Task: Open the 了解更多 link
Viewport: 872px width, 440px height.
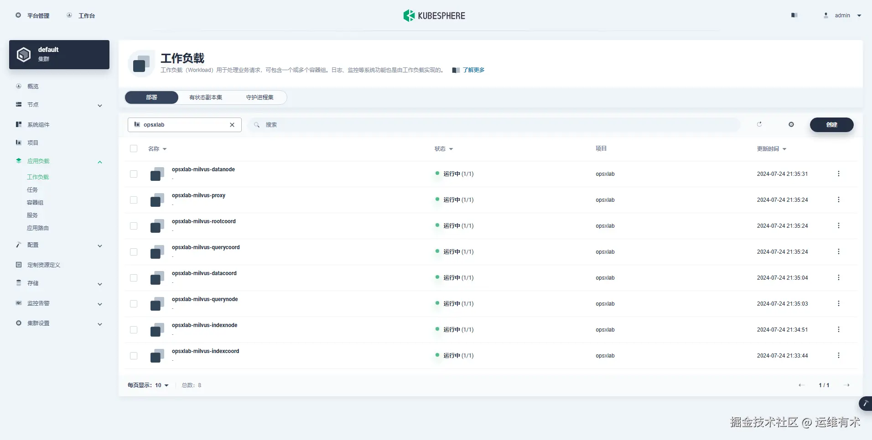Action: coord(473,70)
